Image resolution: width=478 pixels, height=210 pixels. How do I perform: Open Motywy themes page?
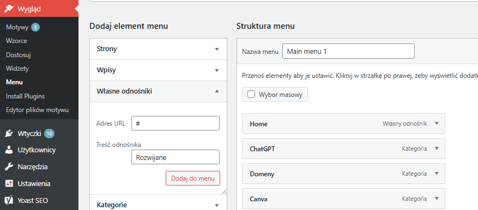[x=17, y=27]
